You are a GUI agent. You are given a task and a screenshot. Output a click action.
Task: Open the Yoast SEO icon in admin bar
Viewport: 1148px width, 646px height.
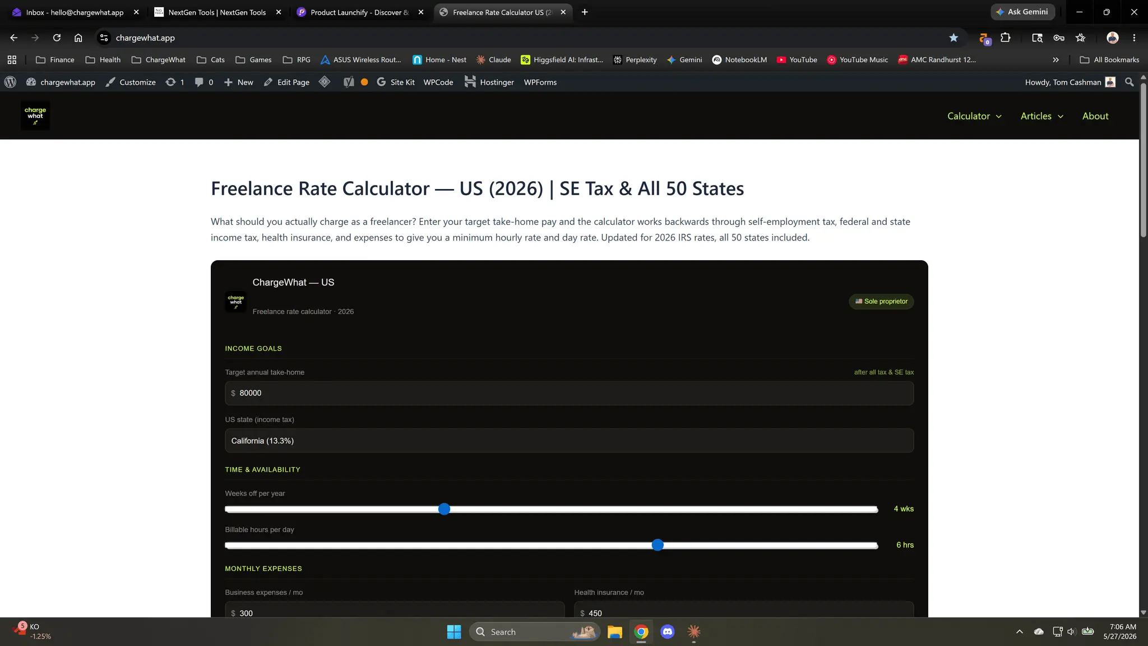349,82
